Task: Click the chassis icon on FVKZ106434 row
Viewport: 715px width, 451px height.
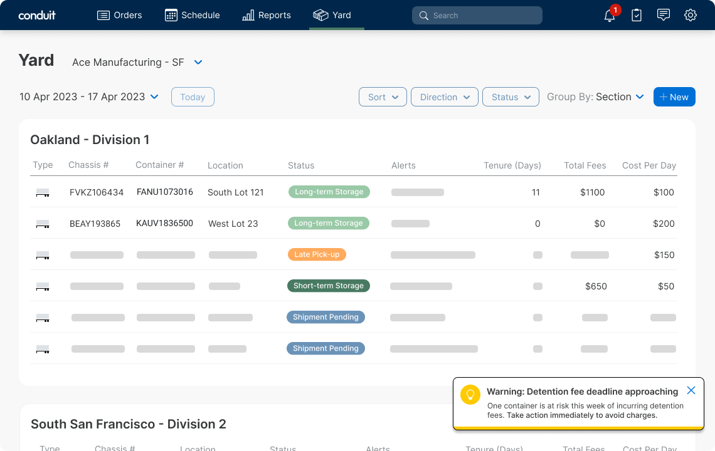Action: [41, 192]
